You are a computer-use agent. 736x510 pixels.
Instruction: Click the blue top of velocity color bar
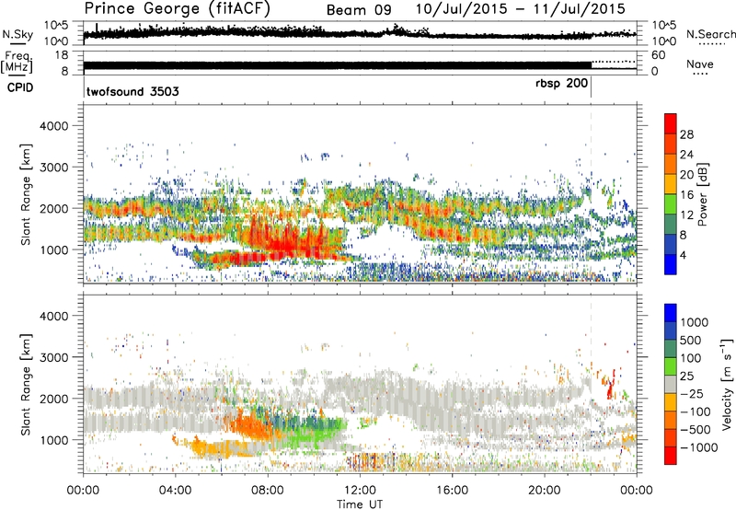click(671, 313)
